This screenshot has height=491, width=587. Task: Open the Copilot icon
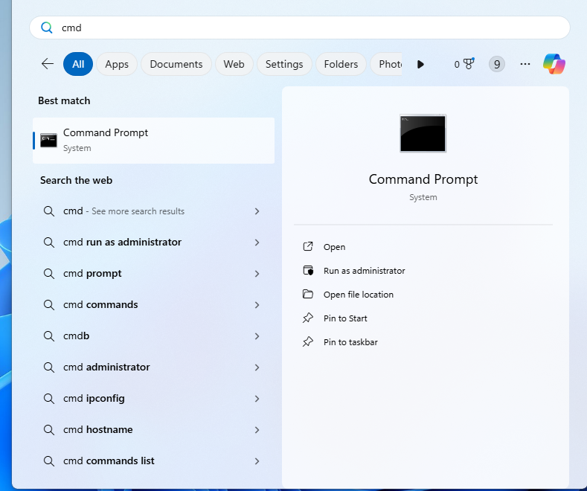[x=554, y=64]
